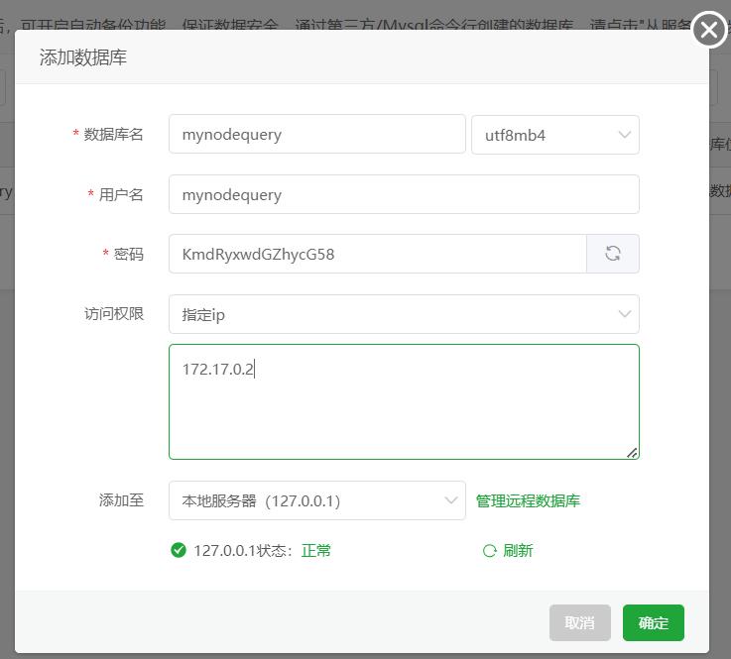This screenshot has width=731, height=659.
Task: Click the 刷新 refresh status icon
Action: pyautogui.click(x=489, y=551)
